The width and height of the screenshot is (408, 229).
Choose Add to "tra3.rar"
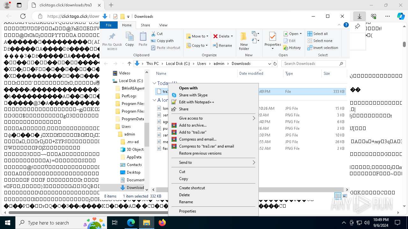[x=213, y=132]
